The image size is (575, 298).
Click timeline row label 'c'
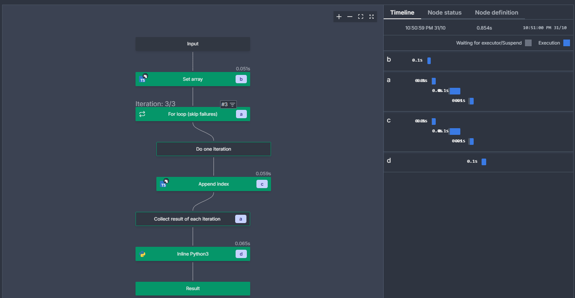pos(389,120)
